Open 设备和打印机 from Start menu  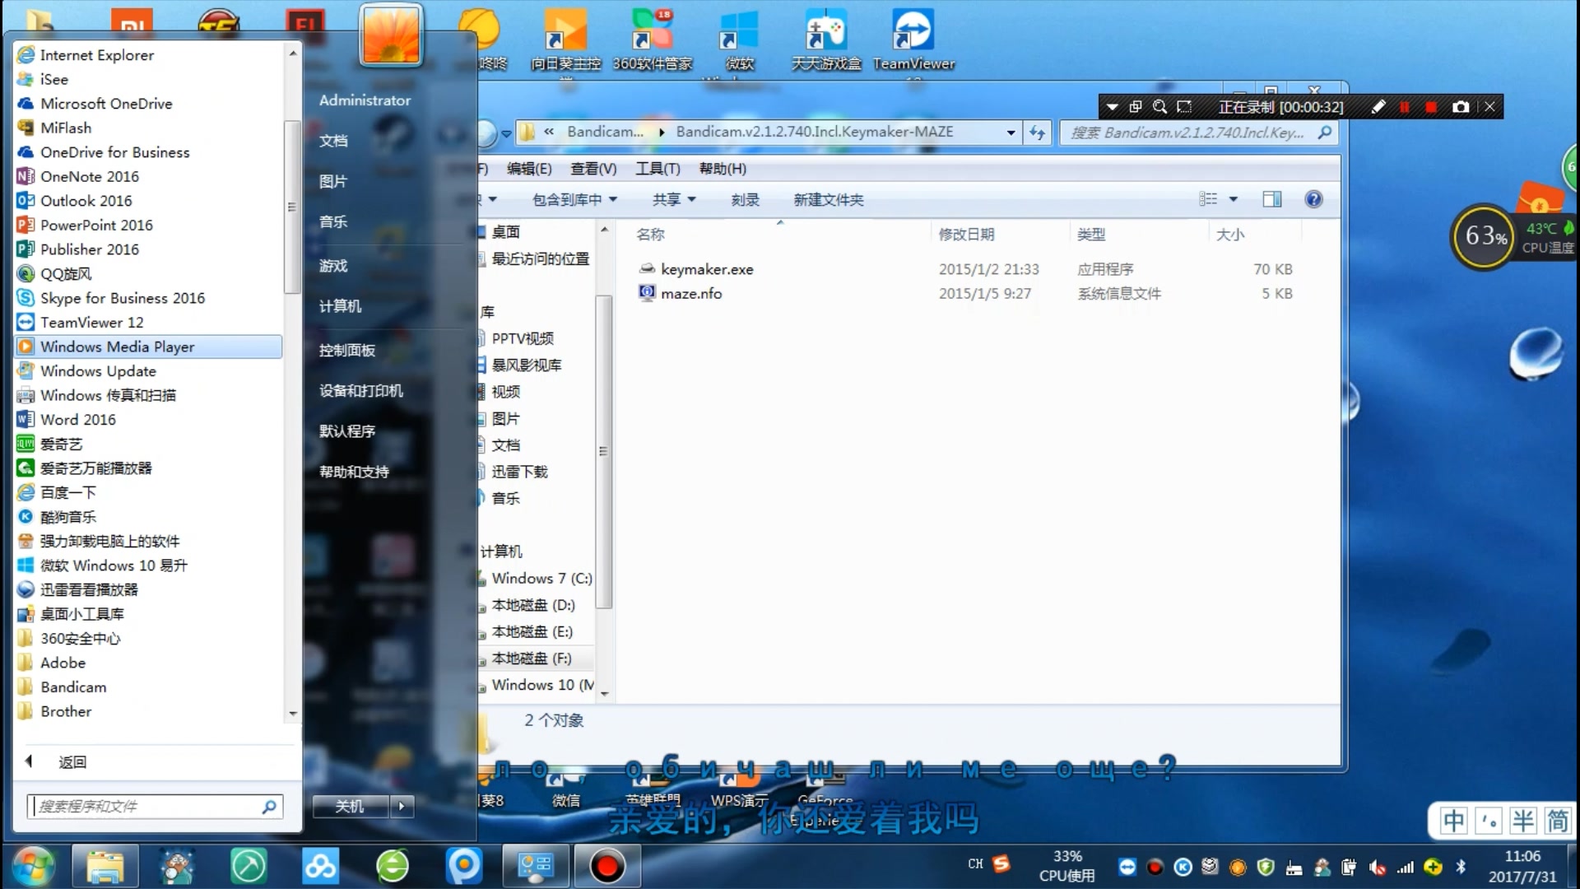361,391
